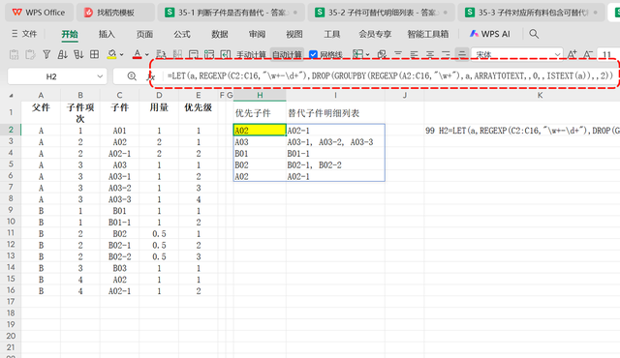Click inside the formula bar text
620x358 pixels.
click(x=389, y=75)
